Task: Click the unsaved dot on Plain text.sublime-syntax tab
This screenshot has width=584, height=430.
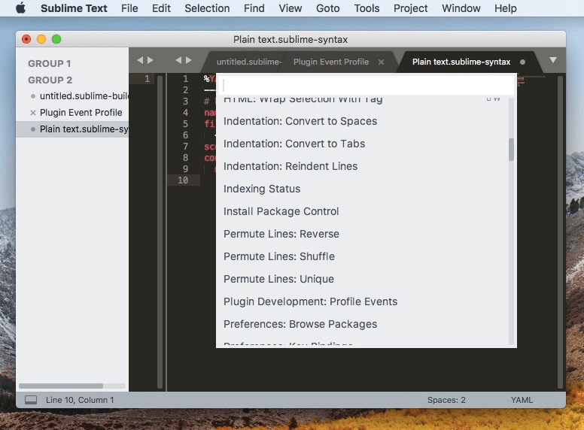Action: pos(523,62)
